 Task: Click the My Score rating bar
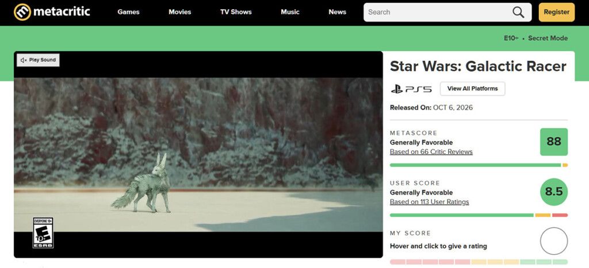pos(479,262)
